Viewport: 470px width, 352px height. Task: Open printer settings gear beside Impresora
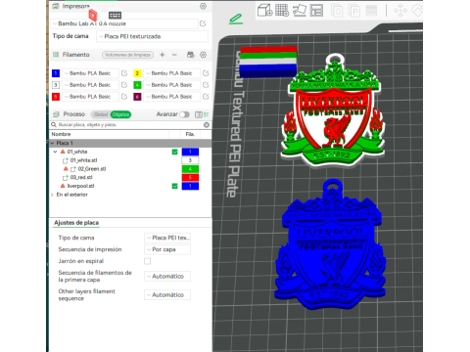[203, 6]
